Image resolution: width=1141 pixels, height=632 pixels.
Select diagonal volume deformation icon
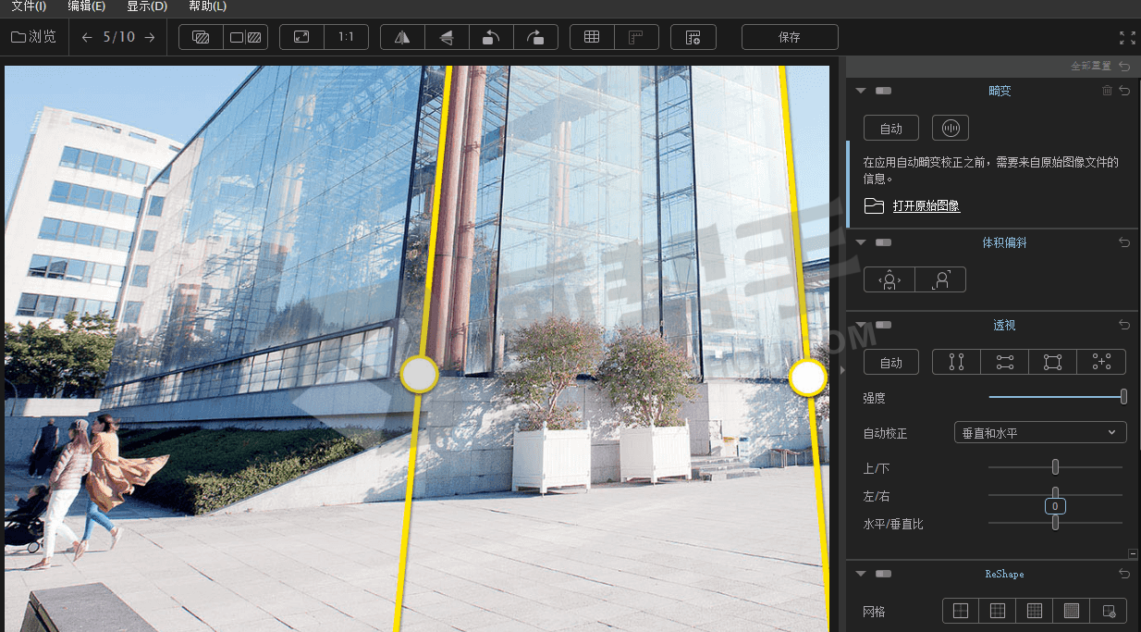(x=940, y=279)
